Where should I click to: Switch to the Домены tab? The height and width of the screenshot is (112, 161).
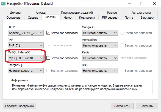coord(16,13)
